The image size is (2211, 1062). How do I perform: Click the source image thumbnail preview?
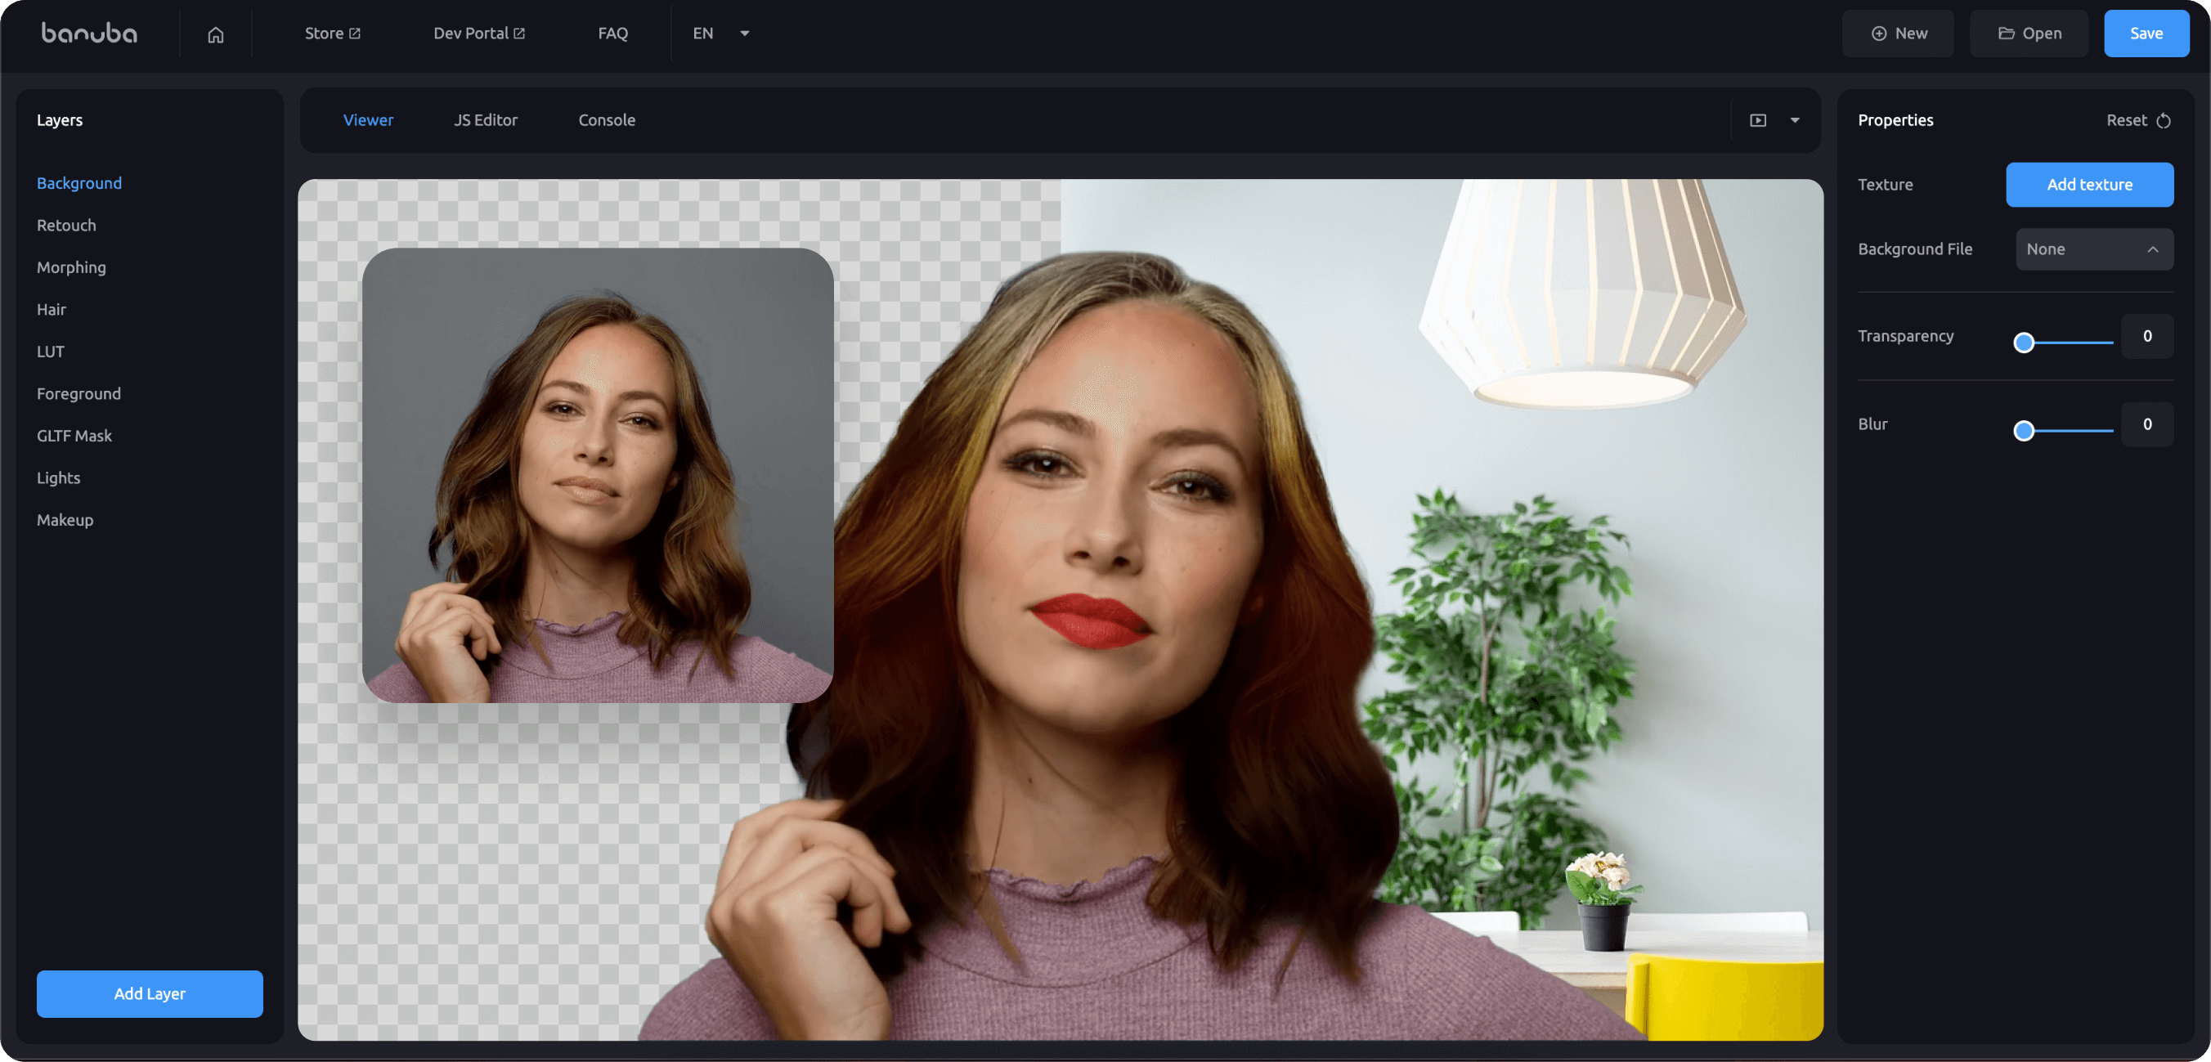coord(595,473)
